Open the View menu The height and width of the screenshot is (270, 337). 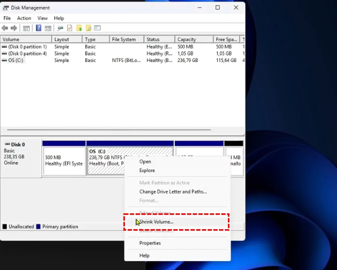[x=42, y=18]
